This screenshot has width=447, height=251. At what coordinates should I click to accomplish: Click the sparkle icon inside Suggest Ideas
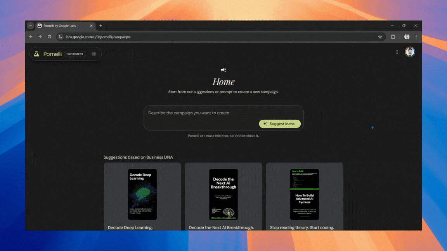[265, 124]
